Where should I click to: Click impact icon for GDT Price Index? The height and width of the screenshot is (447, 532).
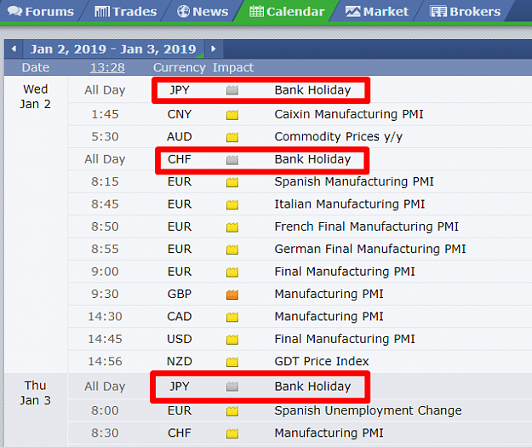click(232, 362)
